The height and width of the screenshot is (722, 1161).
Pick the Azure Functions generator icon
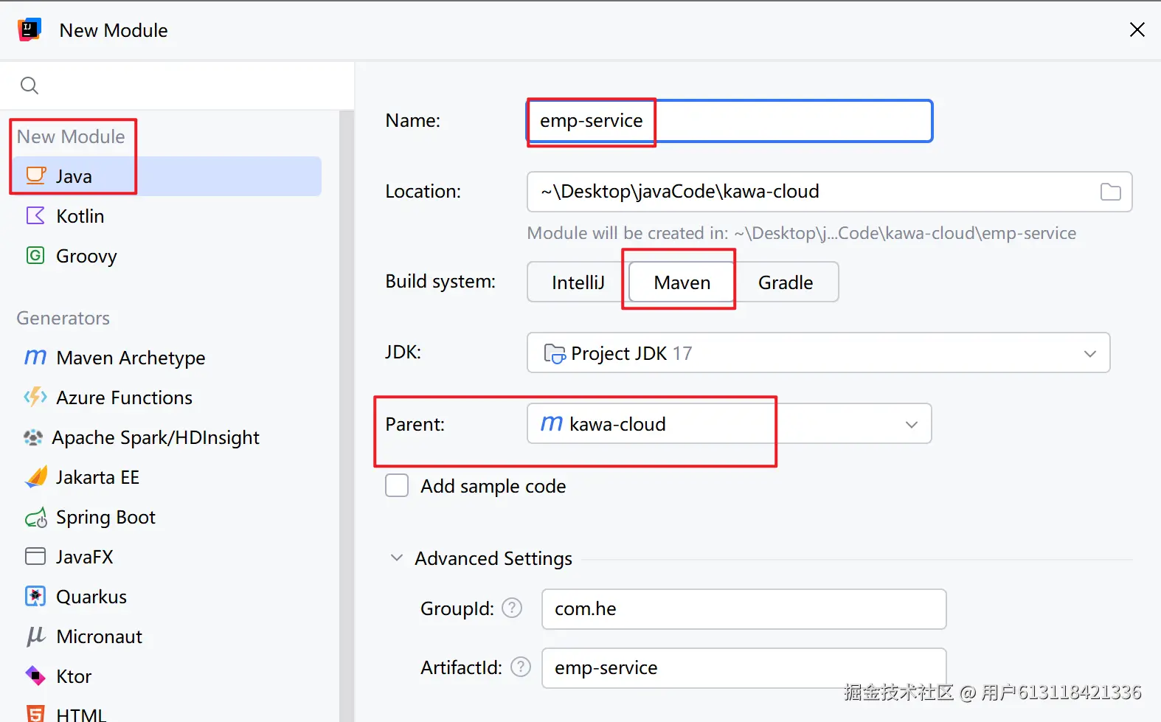tap(35, 398)
